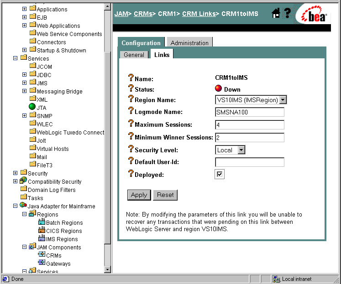Screen dimensions: 341x284
Task: Open WebLogic Tuxedo Connector in tree
Action: (x=70, y=133)
